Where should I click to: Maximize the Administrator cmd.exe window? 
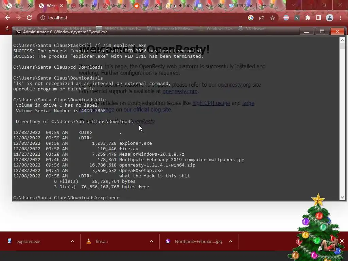(x=322, y=32)
